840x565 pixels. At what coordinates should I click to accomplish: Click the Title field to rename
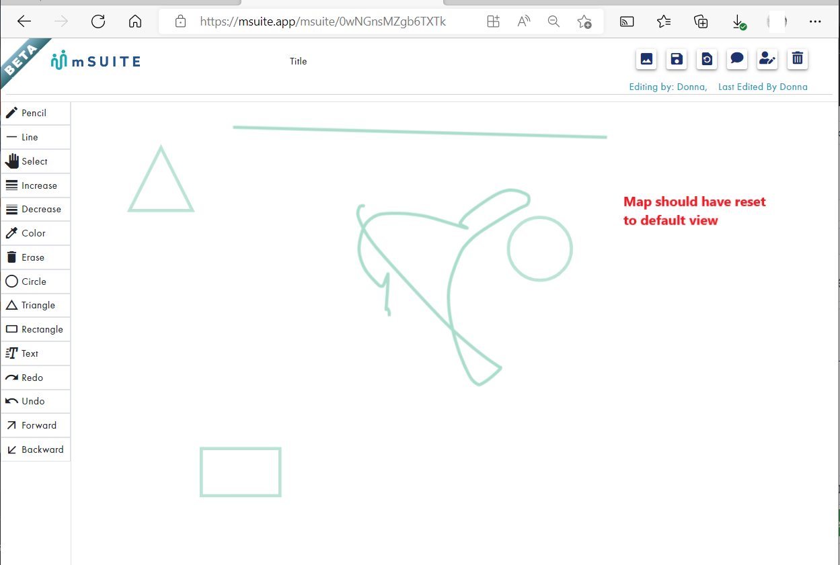[298, 61]
